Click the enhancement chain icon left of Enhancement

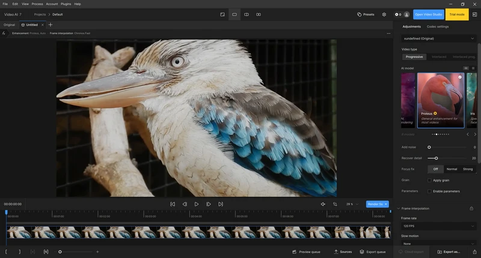pos(4,34)
